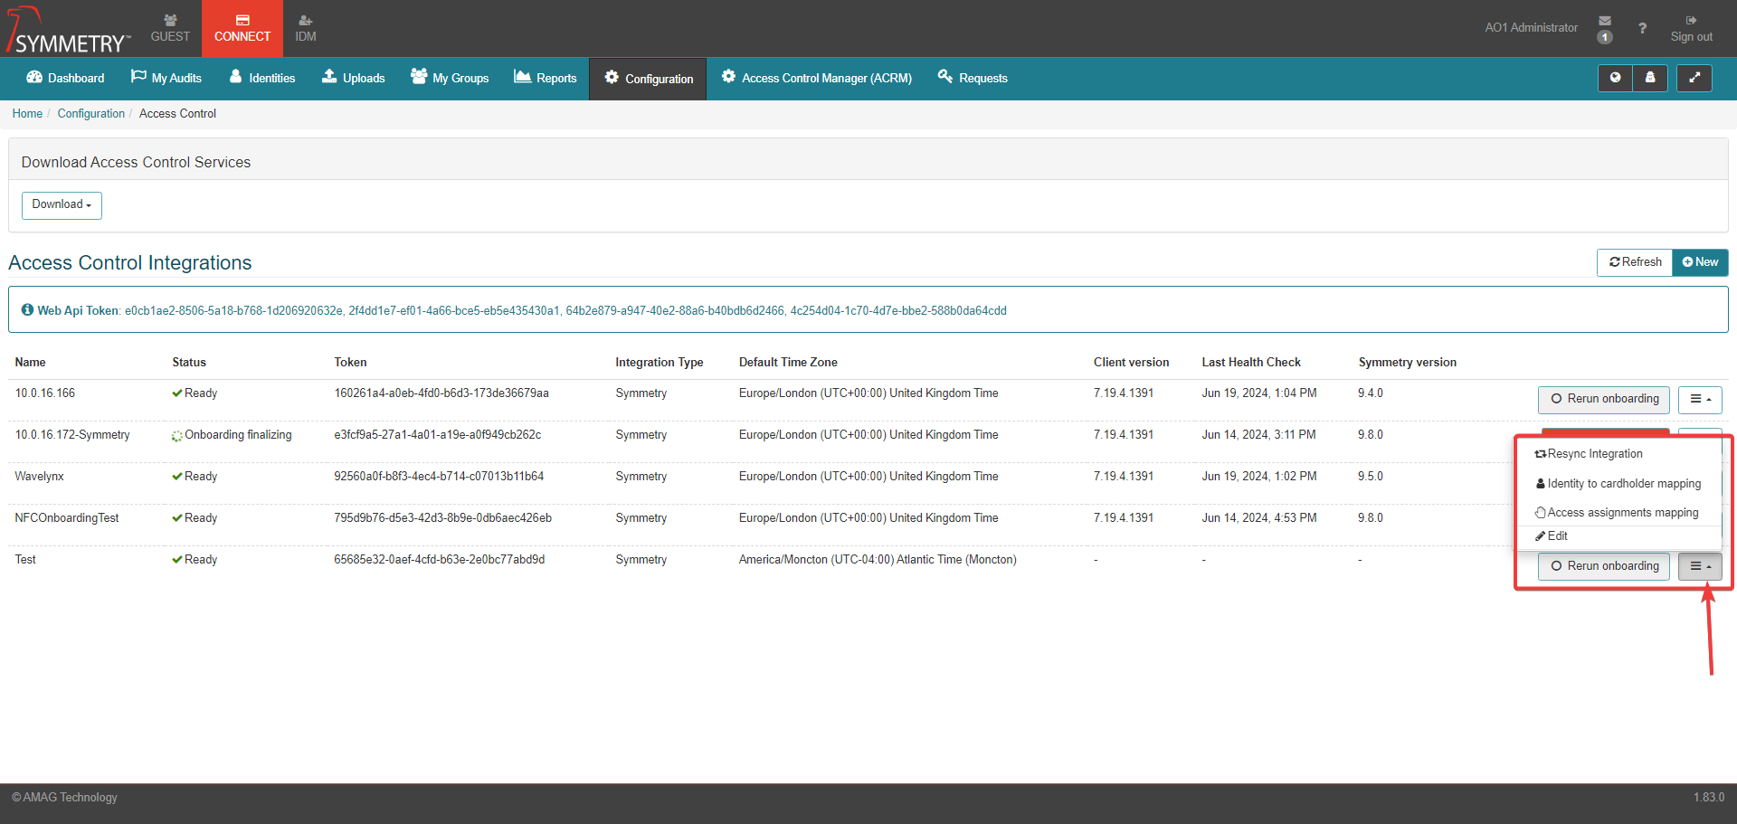
Task: Click the Integration Type column header
Action: [x=659, y=363]
